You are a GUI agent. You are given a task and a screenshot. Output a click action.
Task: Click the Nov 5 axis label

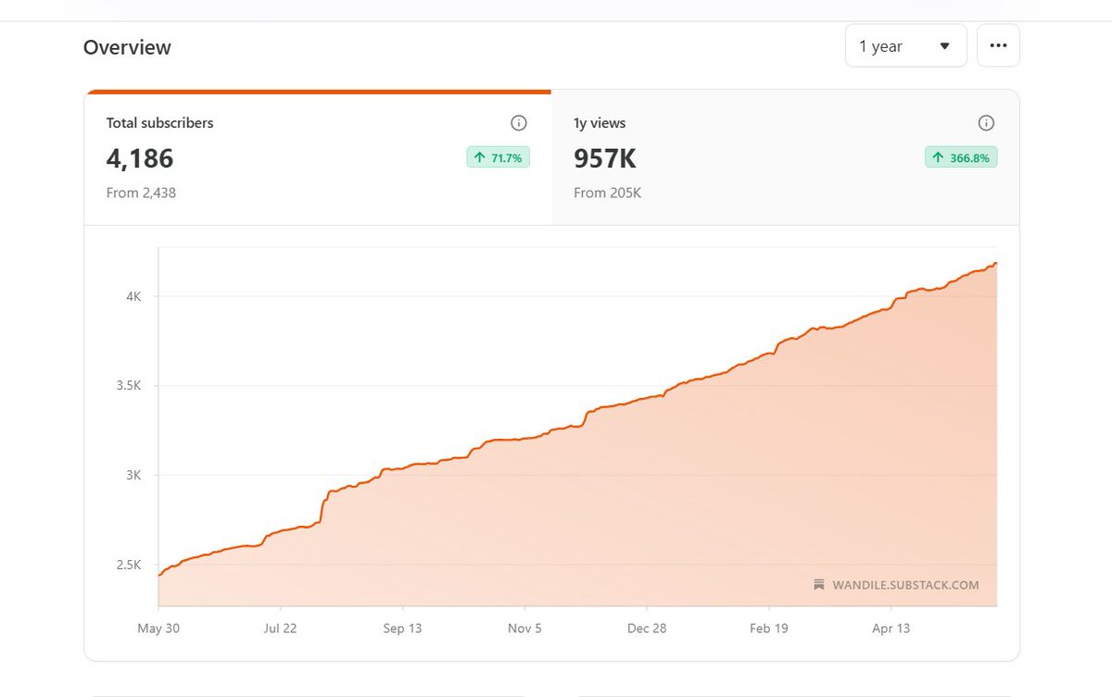[524, 628]
